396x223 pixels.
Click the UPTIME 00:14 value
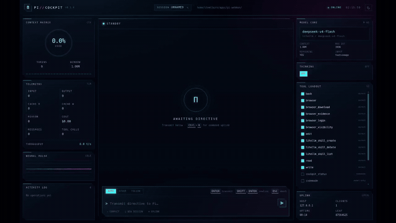(303, 215)
